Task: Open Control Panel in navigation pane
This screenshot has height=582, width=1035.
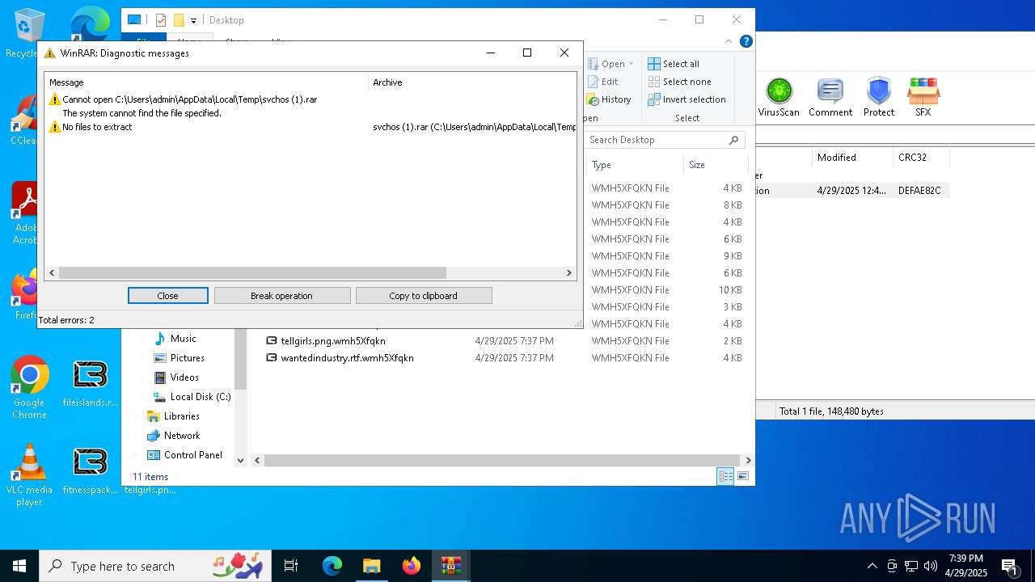Action: click(184, 455)
